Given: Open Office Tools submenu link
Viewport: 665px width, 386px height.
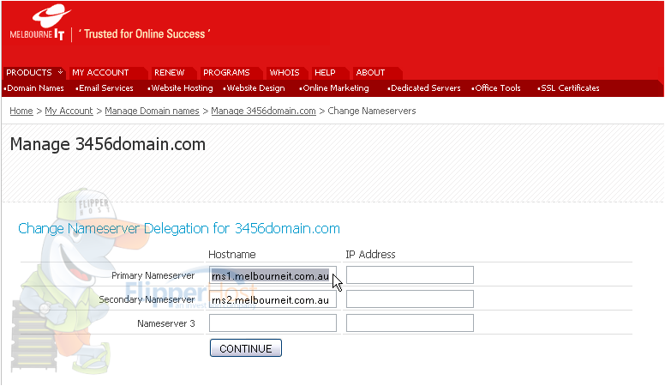Looking at the screenshot, I should 497,88.
